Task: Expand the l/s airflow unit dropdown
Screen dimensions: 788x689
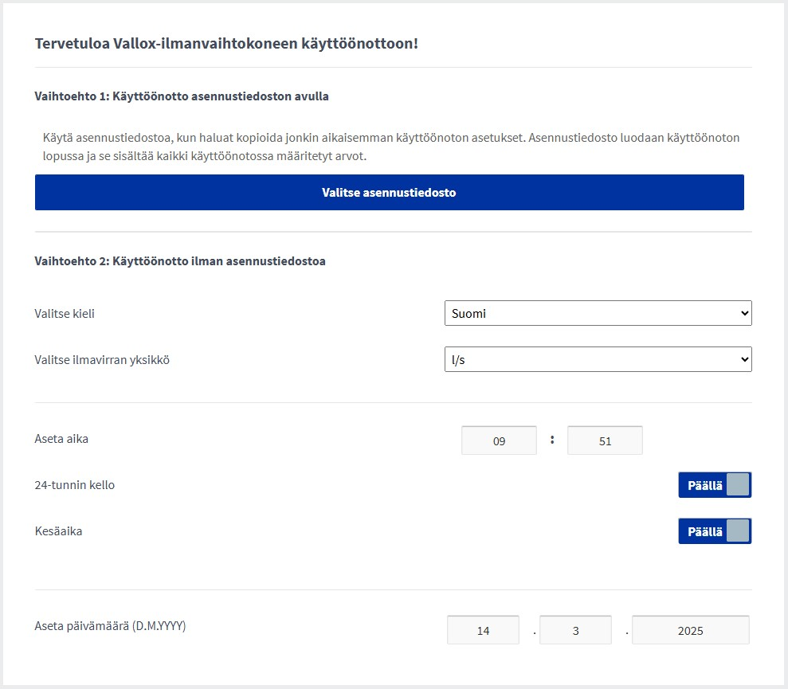Action: [x=598, y=360]
